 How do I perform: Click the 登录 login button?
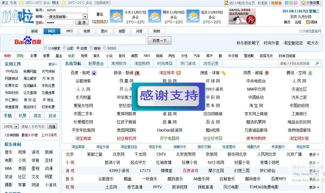pos(82,23)
